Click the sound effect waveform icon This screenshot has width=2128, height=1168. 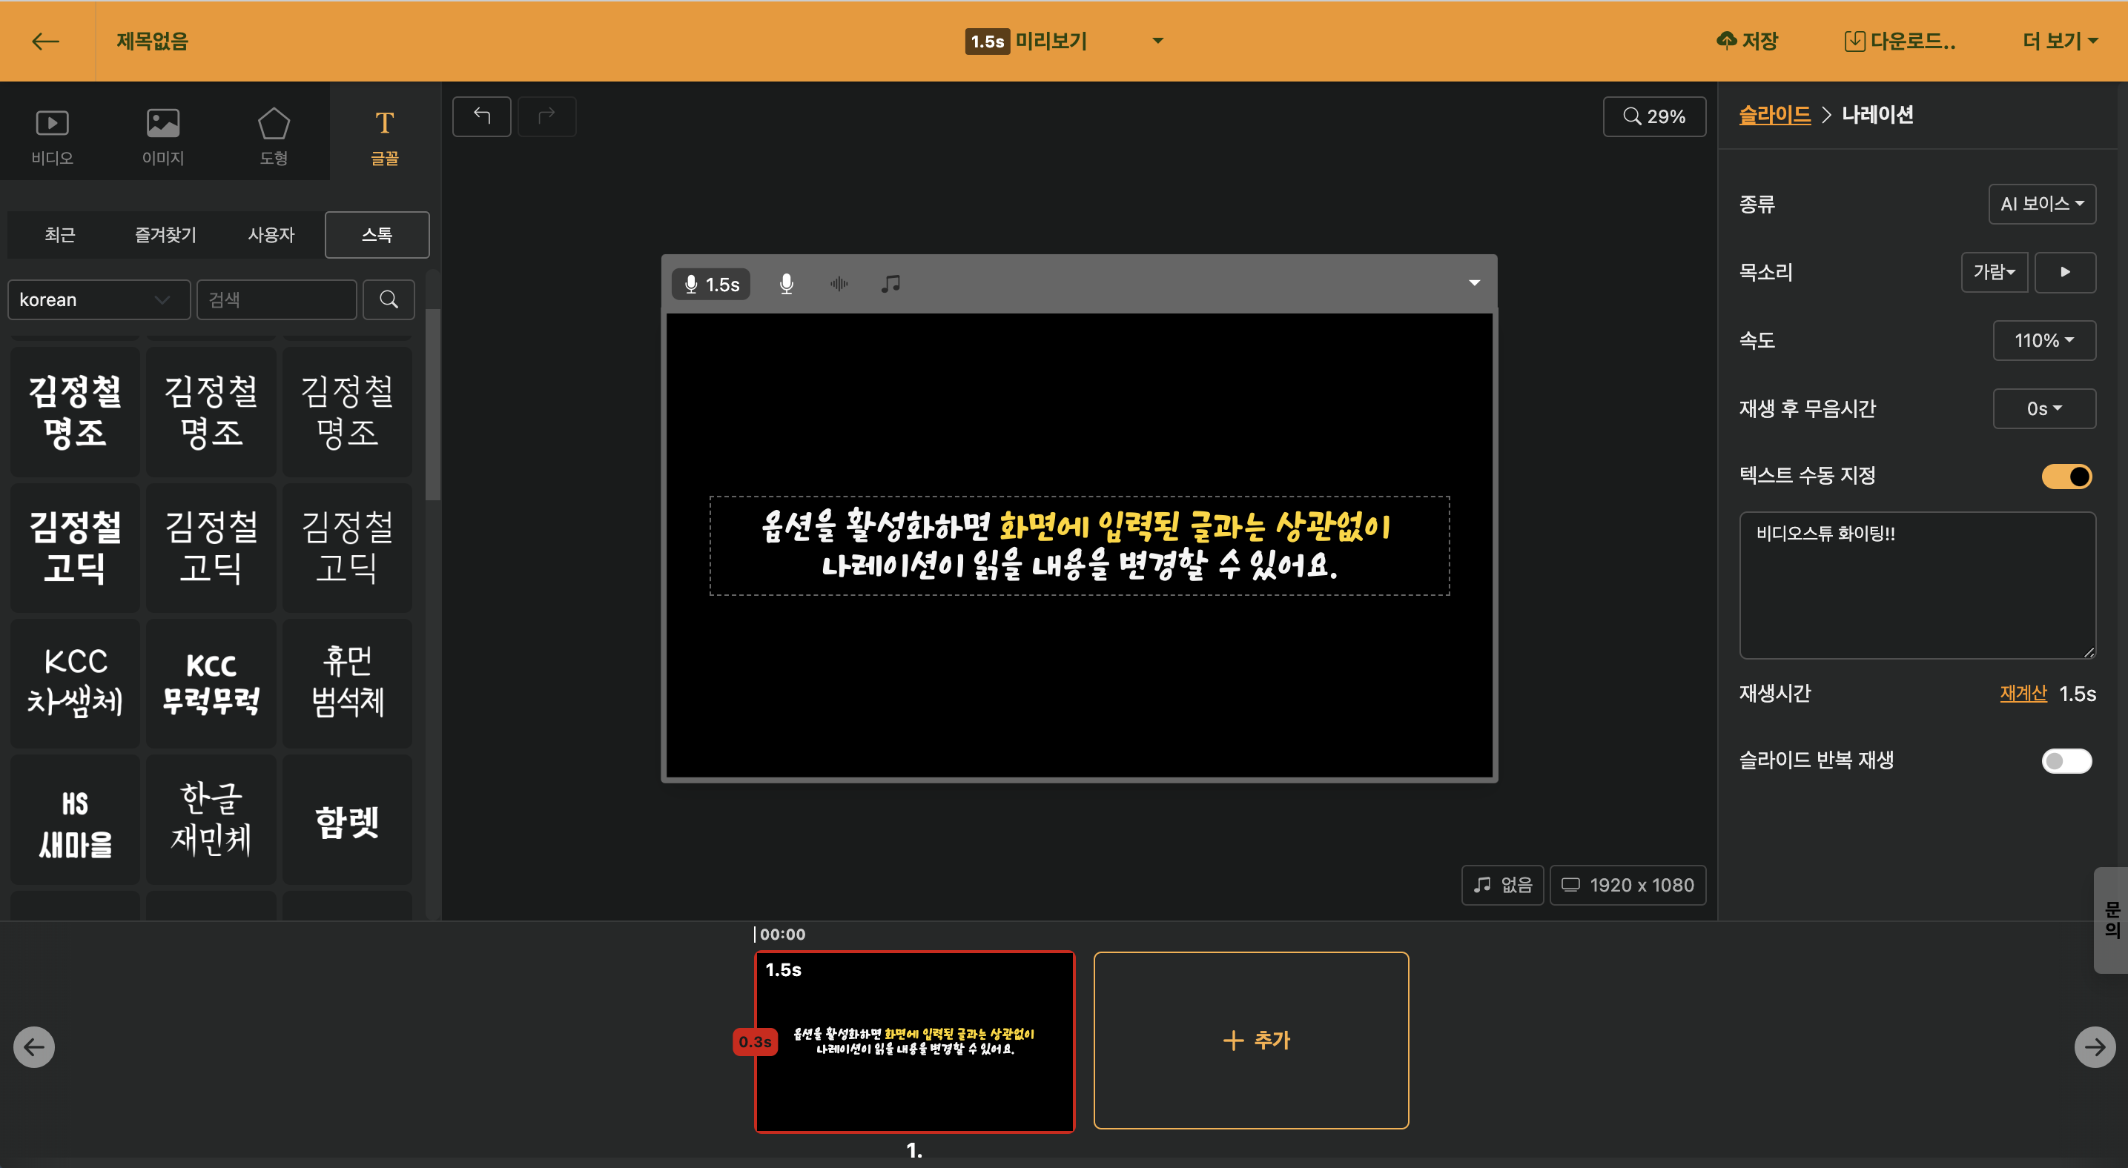tap(839, 283)
